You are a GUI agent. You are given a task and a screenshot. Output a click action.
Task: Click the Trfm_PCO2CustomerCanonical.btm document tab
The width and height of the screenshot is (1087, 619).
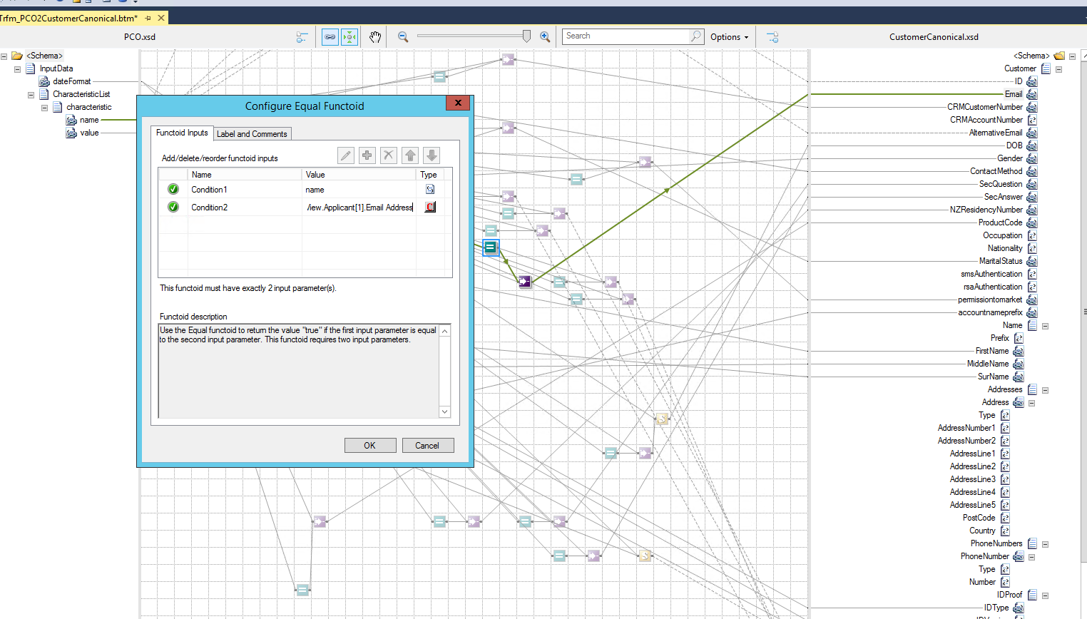pyautogui.click(x=68, y=18)
